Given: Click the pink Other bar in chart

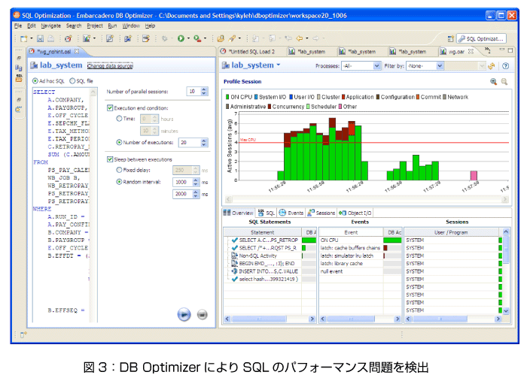Looking at the screenshot, I should coord(474,175).
